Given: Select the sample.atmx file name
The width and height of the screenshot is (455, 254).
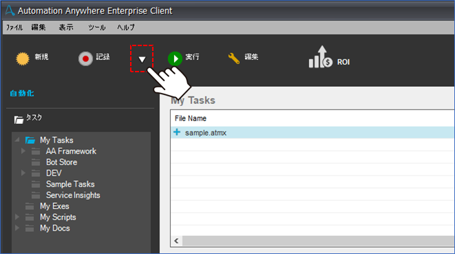Looking at the screenshot, I should 206,133.
